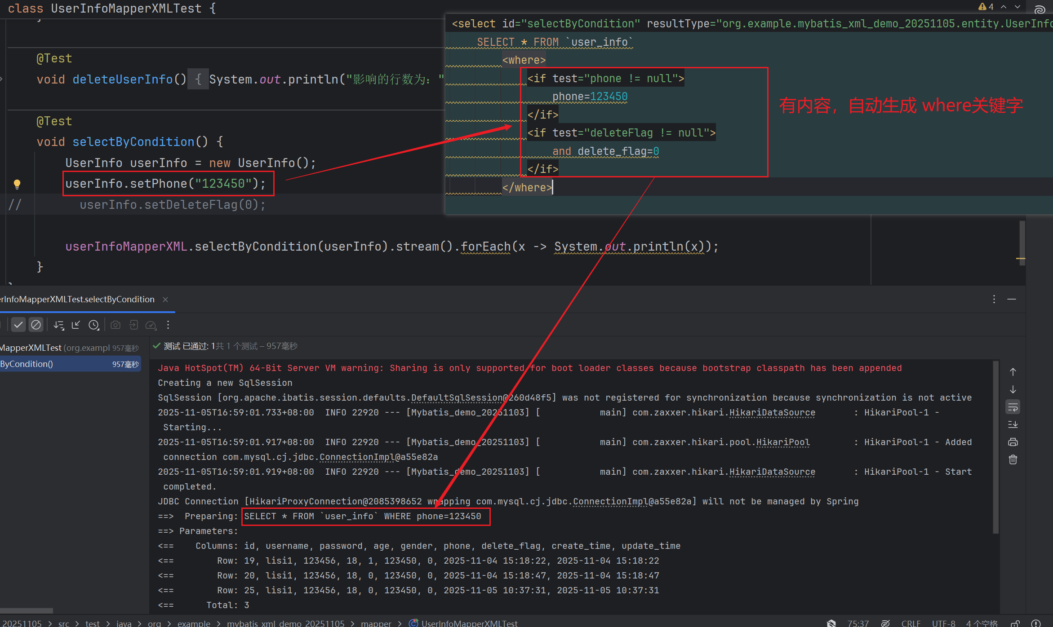Click UTF-8 encoding in status bar

click(943, 623)
